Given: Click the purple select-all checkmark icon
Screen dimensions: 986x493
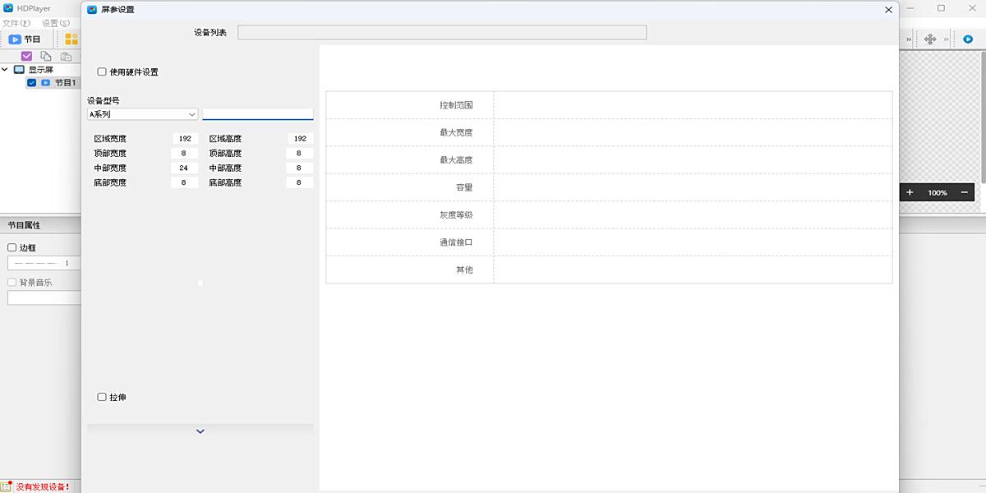Looking at the screenshot, I should point(26,56).
